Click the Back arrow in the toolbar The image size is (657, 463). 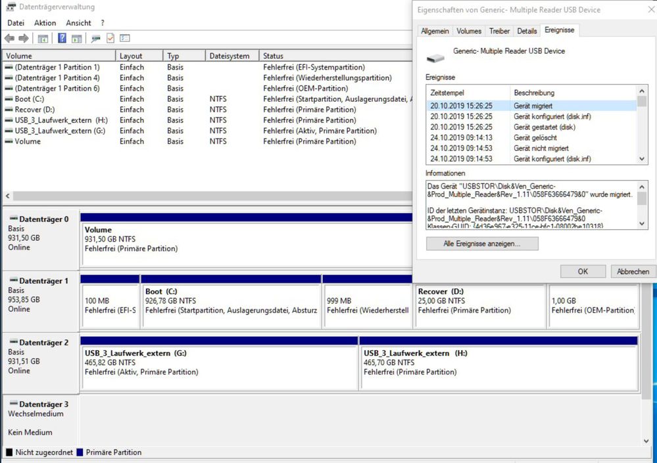pyautogui.click(x=9, y=39)
